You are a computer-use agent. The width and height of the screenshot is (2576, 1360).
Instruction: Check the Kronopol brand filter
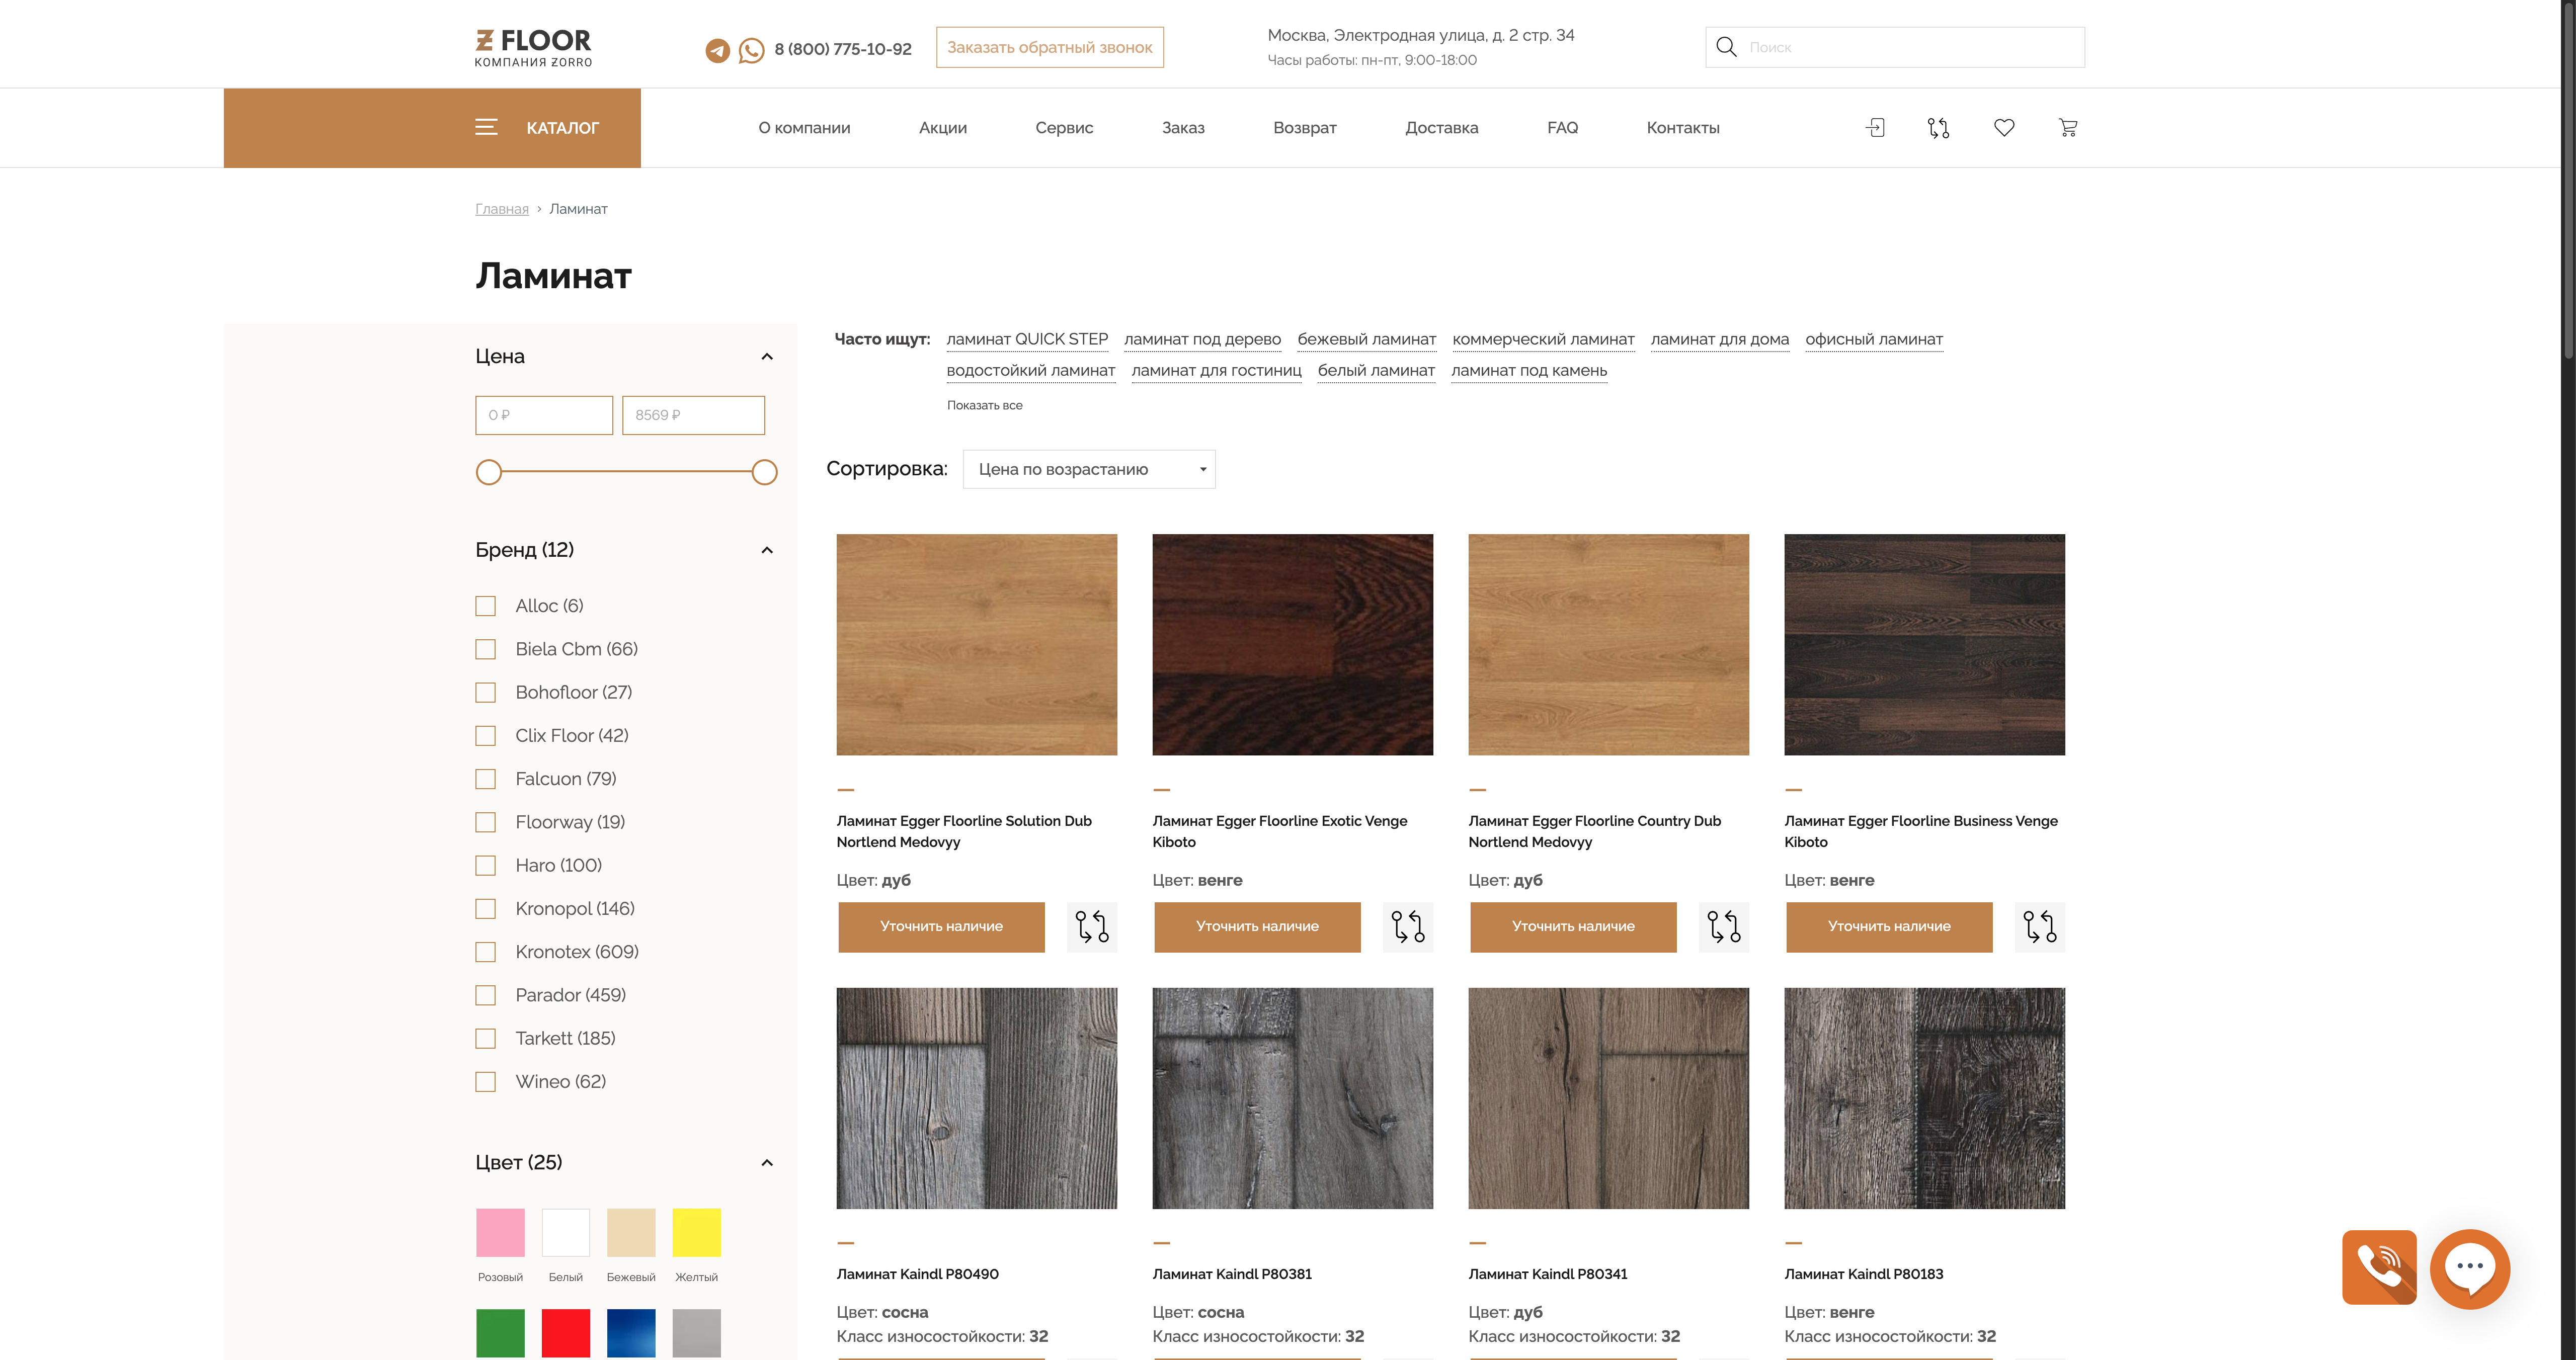486,909
